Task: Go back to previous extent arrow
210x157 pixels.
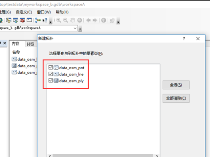Action: point(88,20)
